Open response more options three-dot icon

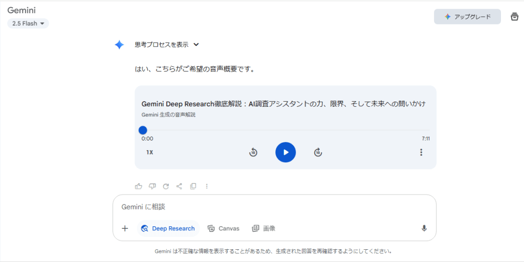click(207, 186)
